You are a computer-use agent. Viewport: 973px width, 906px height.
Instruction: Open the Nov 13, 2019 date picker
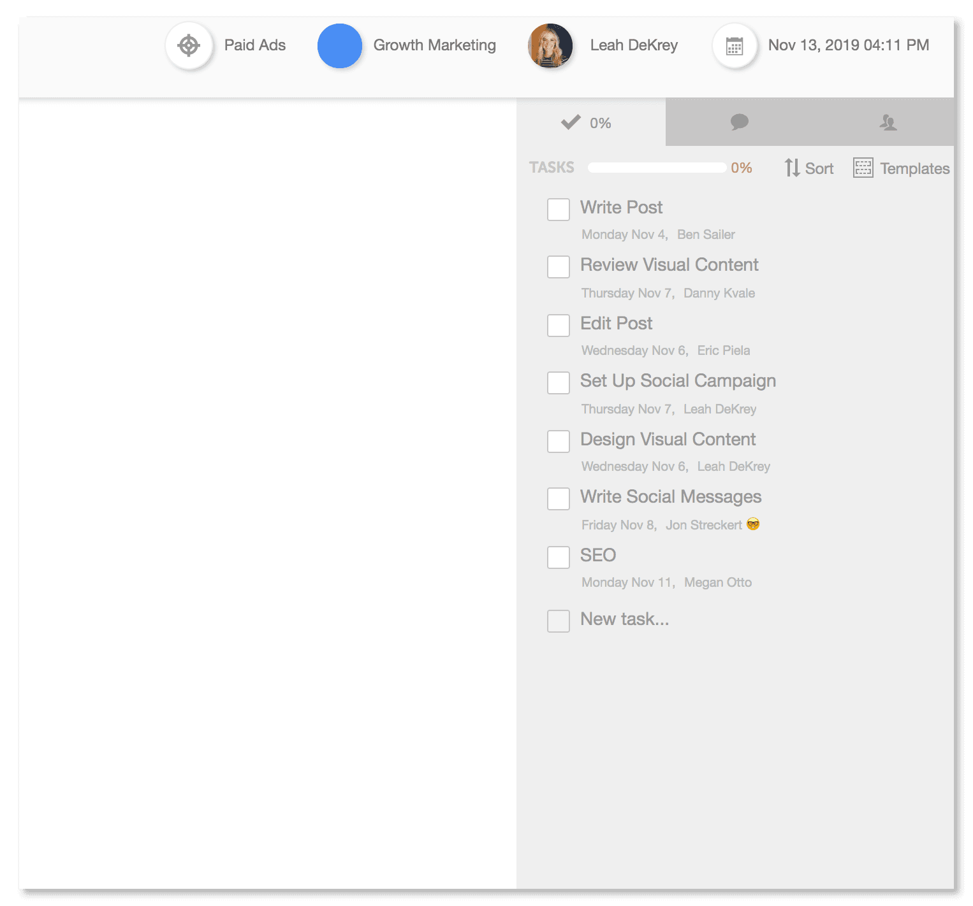point(848,45)
